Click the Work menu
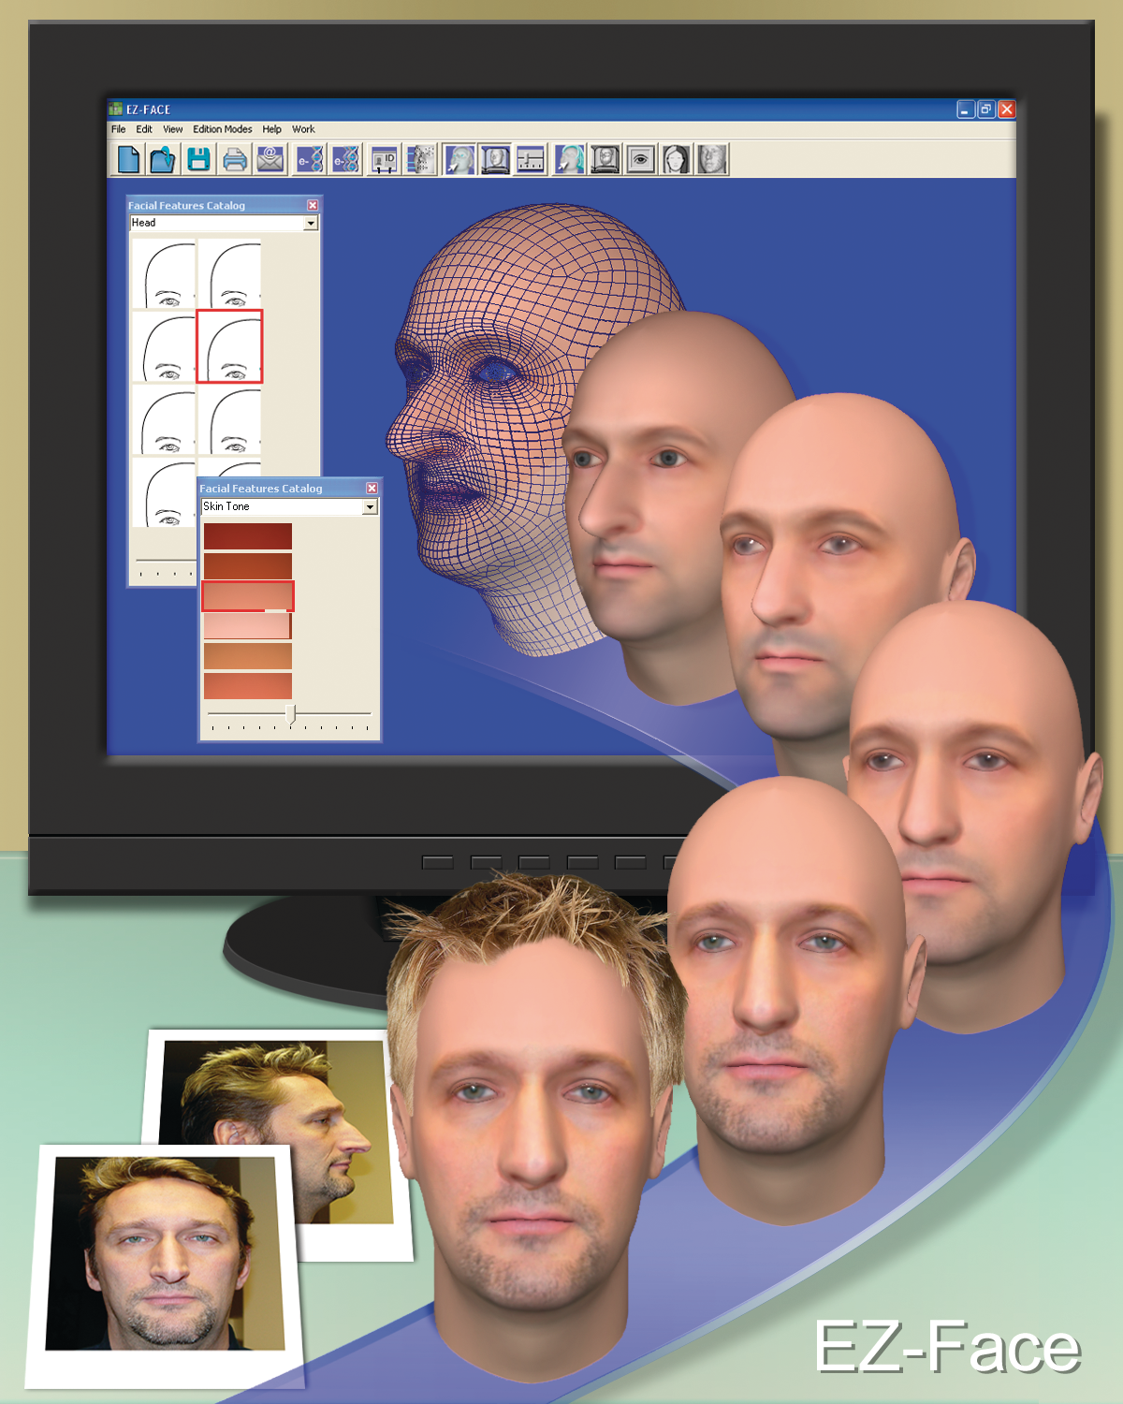The image size is (1123, 1404). pyautogui.click(x=303, y=129)
